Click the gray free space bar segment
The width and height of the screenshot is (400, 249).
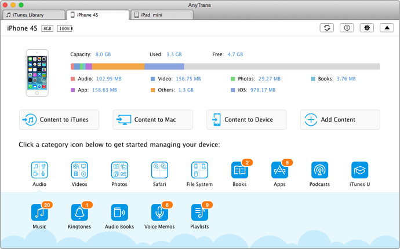282,67
